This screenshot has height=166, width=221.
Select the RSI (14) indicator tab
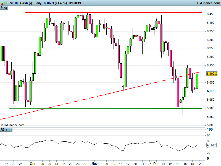point(6,130)
